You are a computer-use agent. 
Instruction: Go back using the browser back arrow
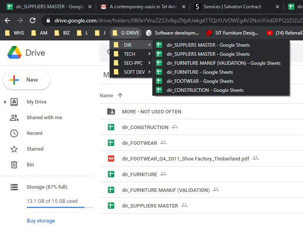coord(7,20)
